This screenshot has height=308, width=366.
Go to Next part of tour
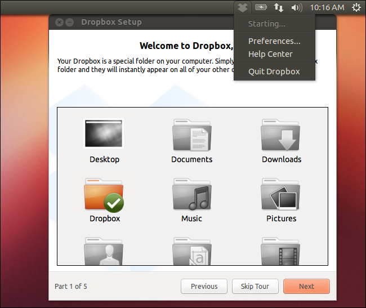(x=306, y=286)
